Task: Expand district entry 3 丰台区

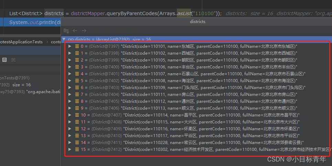Action: 69,67
